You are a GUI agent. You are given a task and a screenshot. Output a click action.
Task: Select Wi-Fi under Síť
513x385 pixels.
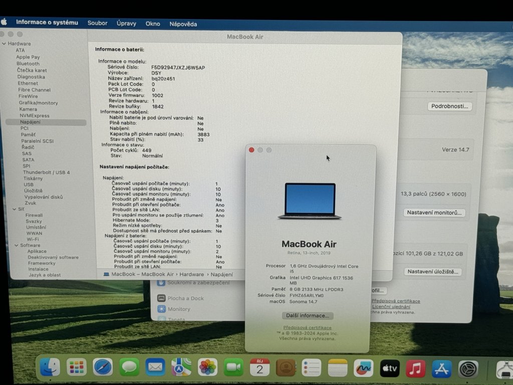click(x=33, y=239)
